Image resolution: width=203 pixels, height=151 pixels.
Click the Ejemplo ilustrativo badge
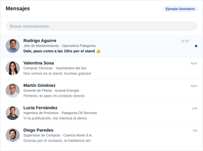[180, 9]
